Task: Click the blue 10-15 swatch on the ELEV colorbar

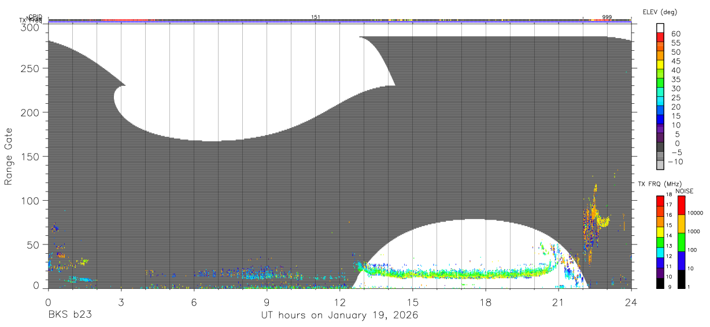Action: pos(660,120)
